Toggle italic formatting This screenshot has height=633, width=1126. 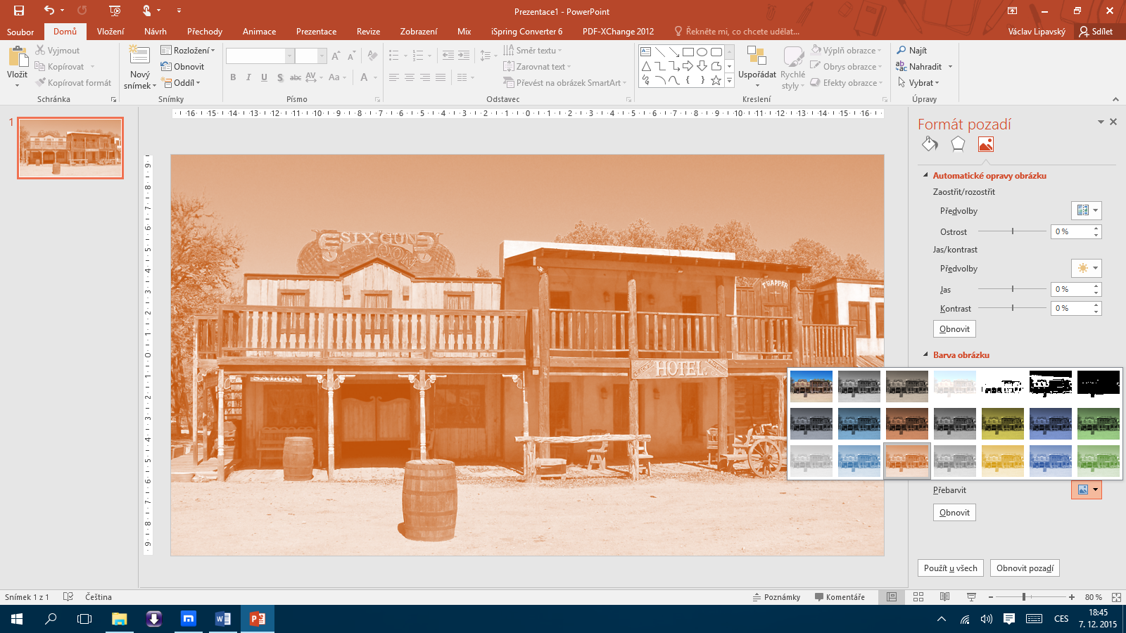click(248, 77)
